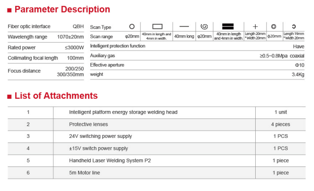Select the hollow rectangle scan type icon

(157, 26)
